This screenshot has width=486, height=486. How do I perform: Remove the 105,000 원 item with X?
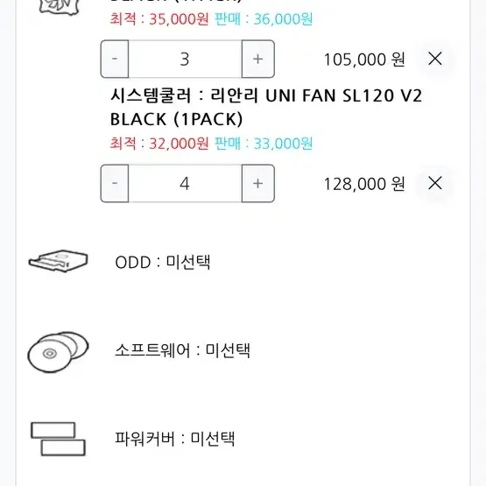point(435,59)
